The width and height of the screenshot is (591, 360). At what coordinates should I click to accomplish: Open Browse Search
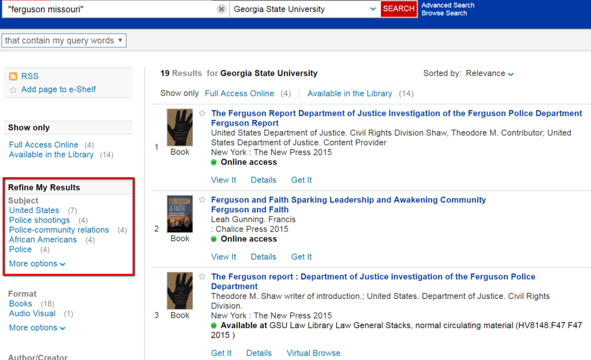point(444,13)
